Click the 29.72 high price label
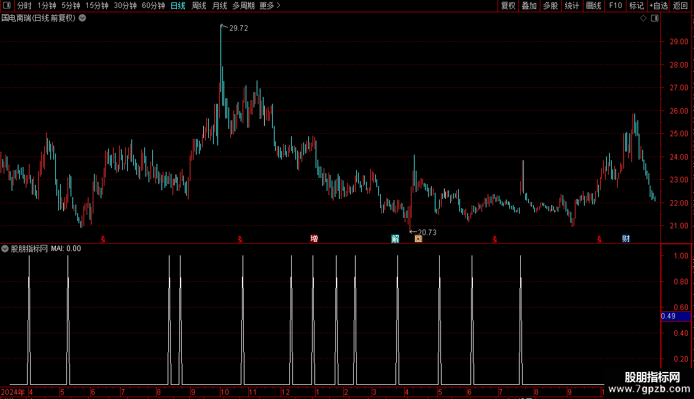Screen dimensions: 694x399 [238, 28]
